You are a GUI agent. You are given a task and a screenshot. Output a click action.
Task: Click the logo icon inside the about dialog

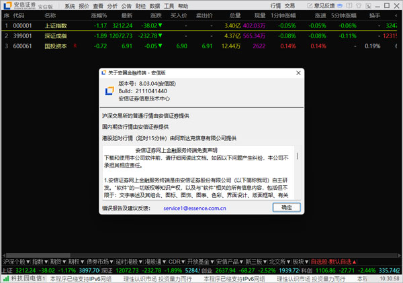click(x=109, y=91)
